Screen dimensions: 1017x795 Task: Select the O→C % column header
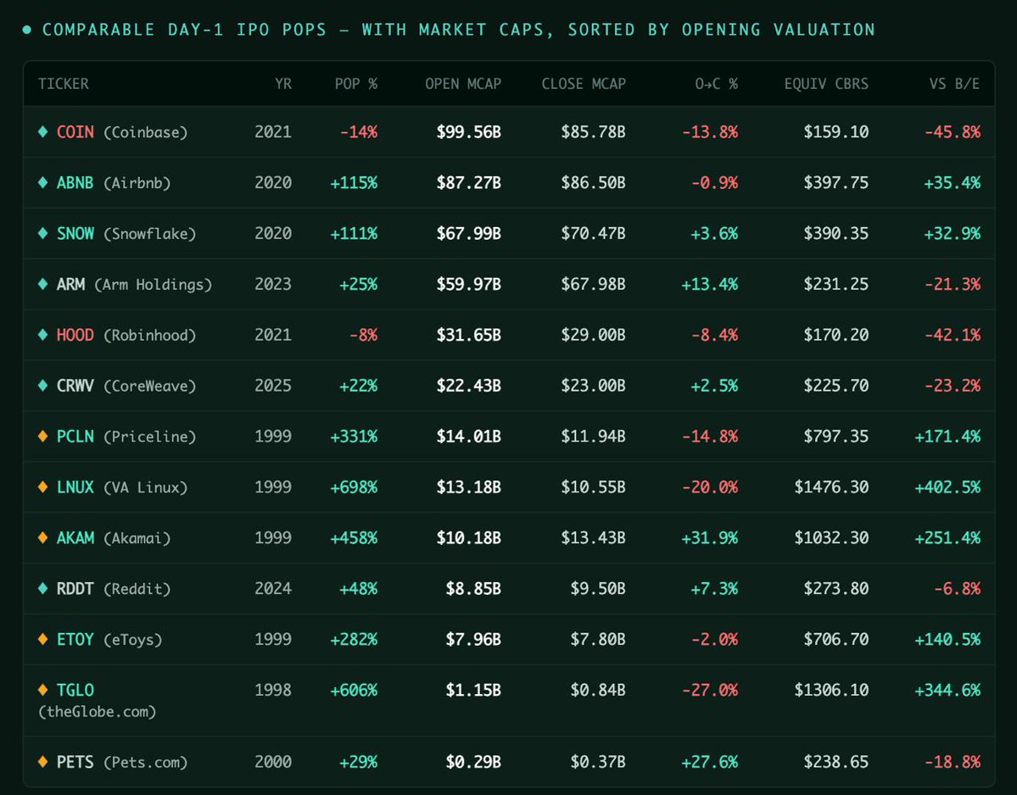click(x=716, y=84)
